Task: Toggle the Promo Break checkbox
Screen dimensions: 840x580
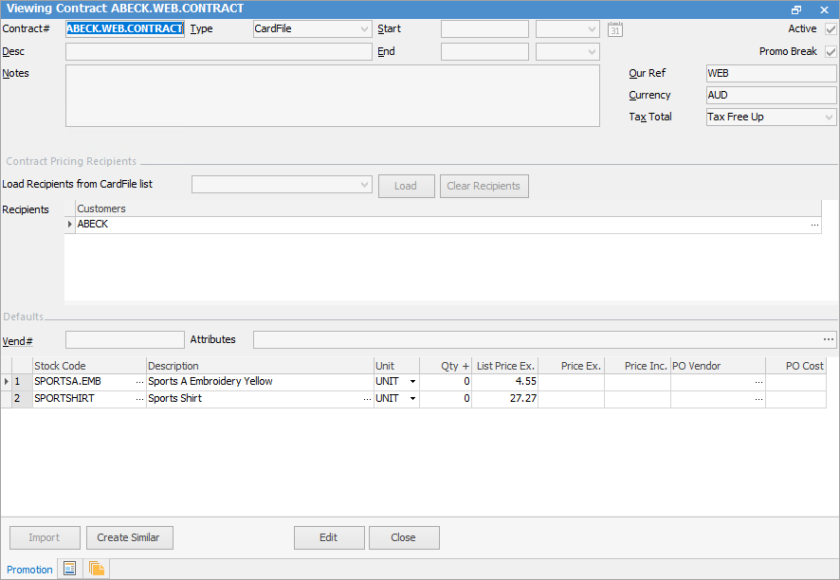Action: pos(831,52)
